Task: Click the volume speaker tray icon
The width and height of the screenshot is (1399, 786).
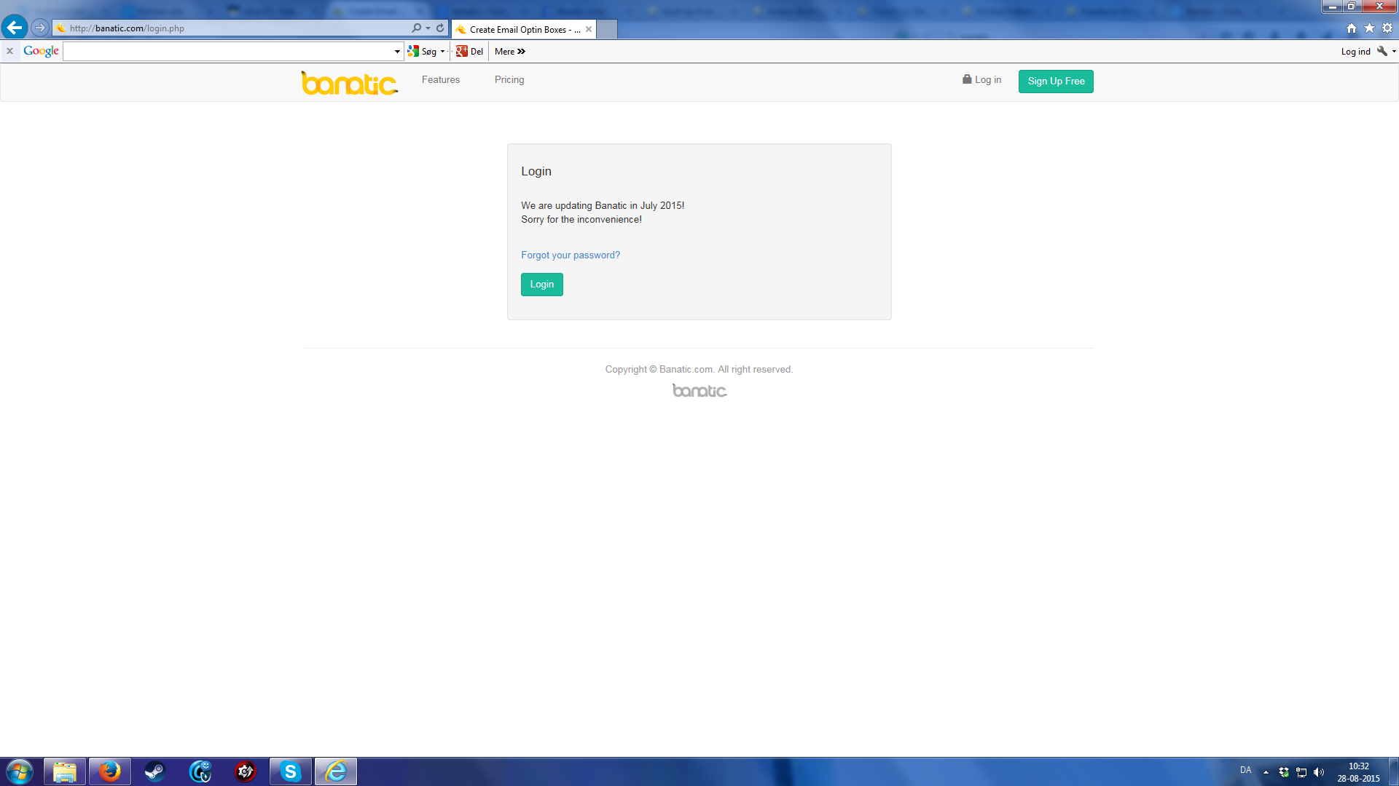Action: [x=1319, y=772]
